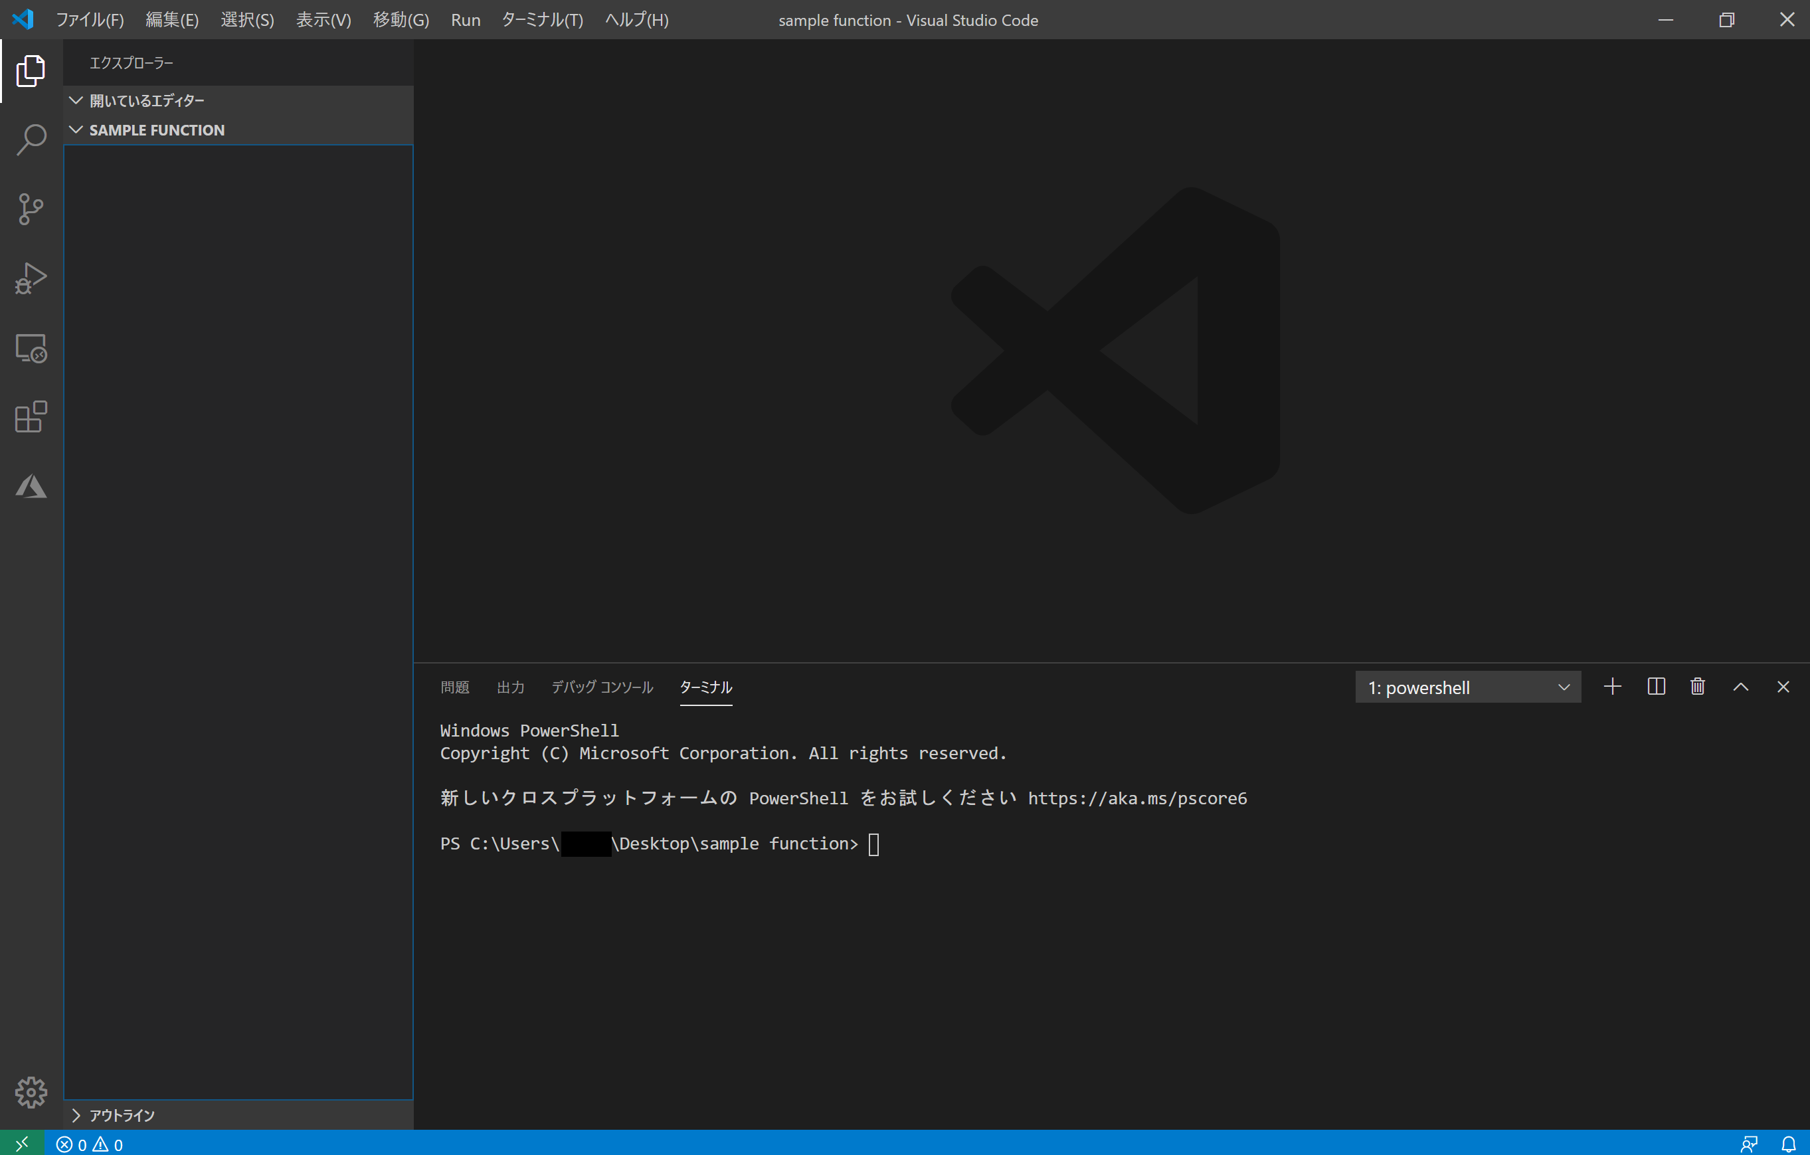Open the Remote Explorer view

tap(31, 348)
